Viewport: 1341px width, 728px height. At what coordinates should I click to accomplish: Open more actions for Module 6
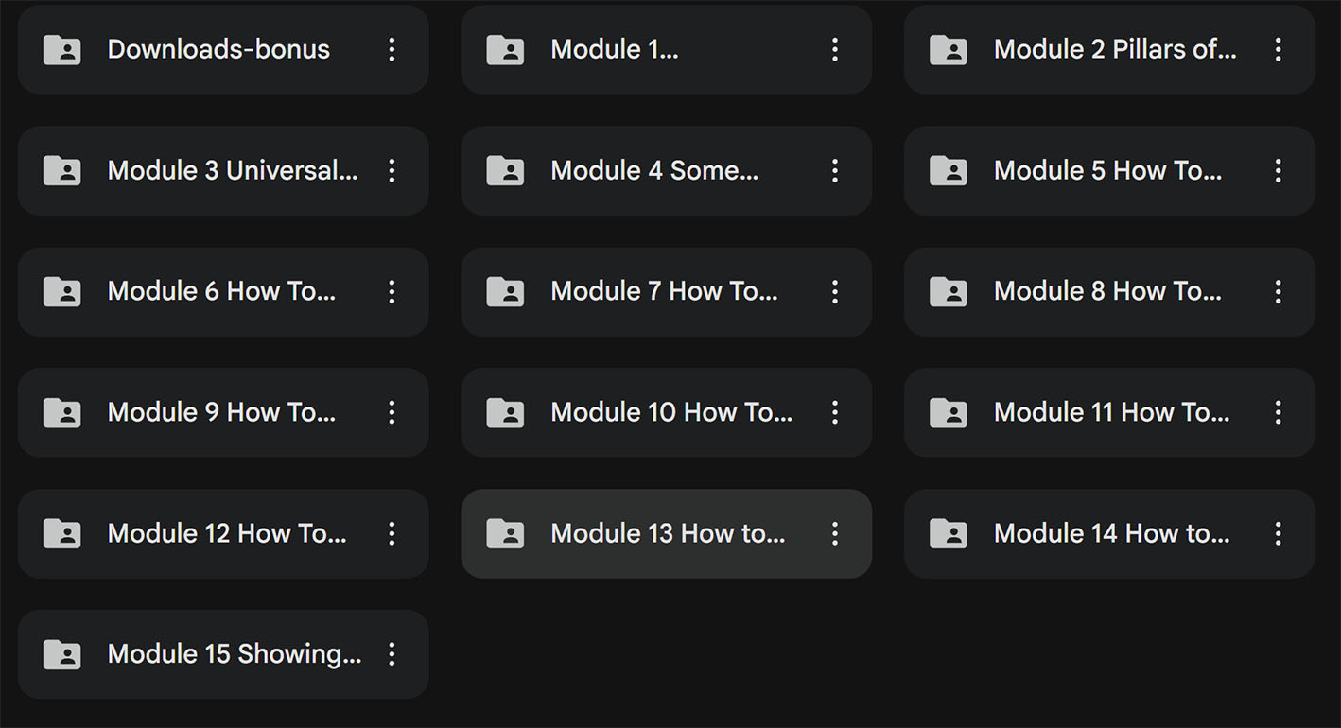[392, 292]
